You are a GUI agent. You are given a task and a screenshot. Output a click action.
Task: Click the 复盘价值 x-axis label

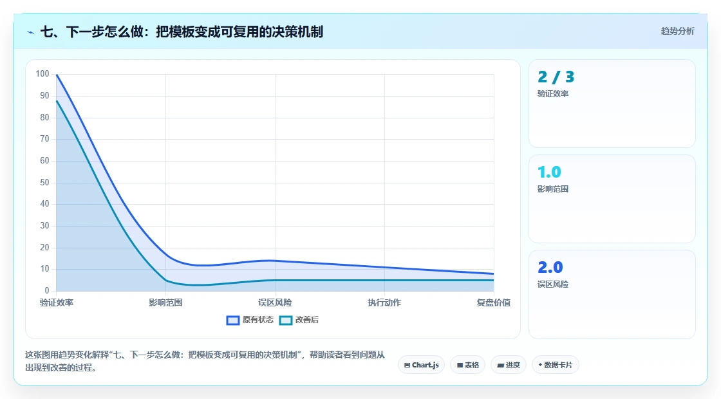(493, 302)
